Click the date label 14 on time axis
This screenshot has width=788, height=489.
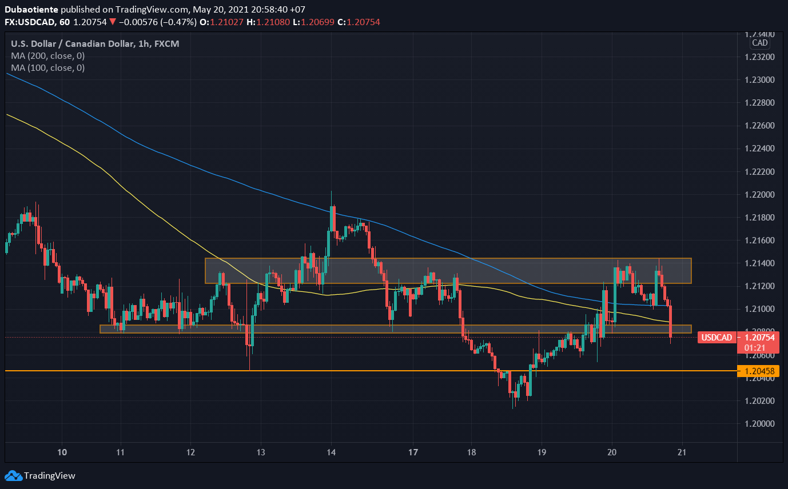pos(332,452)
